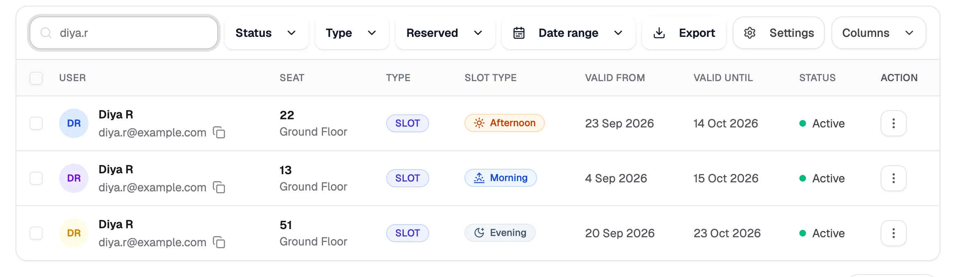Click the Afternoon slot type label

click(513, 123)
